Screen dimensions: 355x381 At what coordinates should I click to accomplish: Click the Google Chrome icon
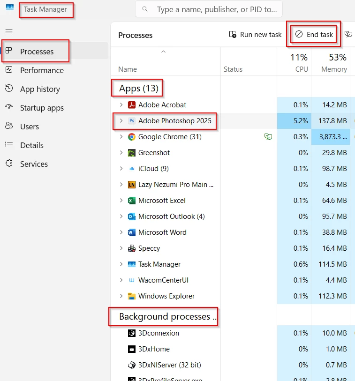[132, 137]
